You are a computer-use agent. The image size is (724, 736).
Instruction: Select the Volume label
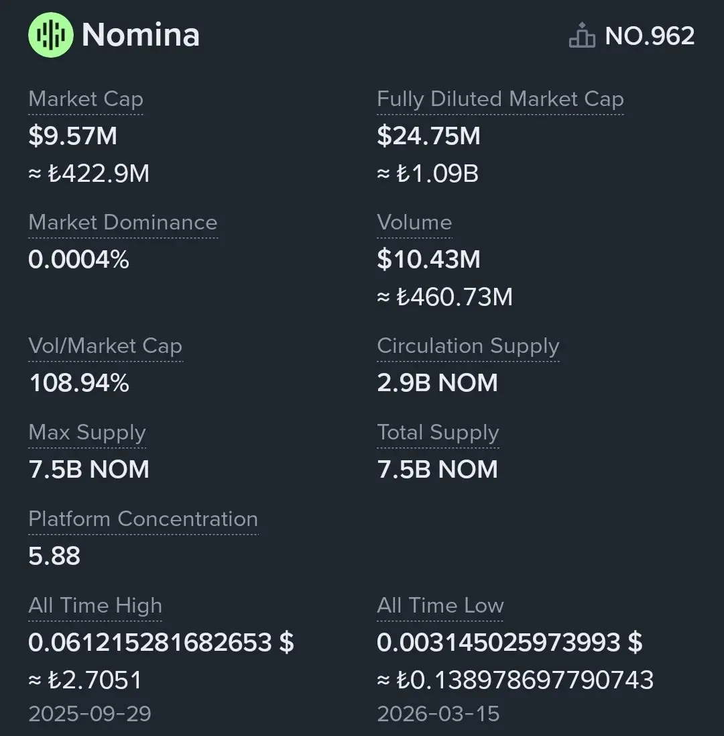pyautogui.click(x=414, y=223)
